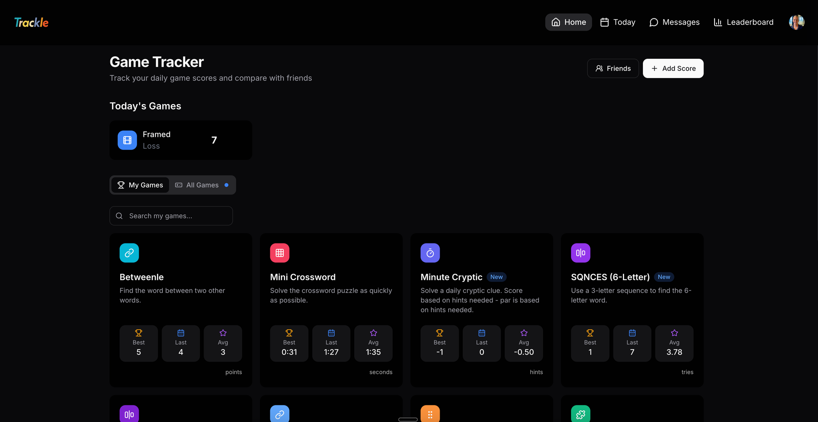Click the SQNCES (6-Letter) purple icon
Image resolution: width=818 pixels, height=422 pixels.
580,253
